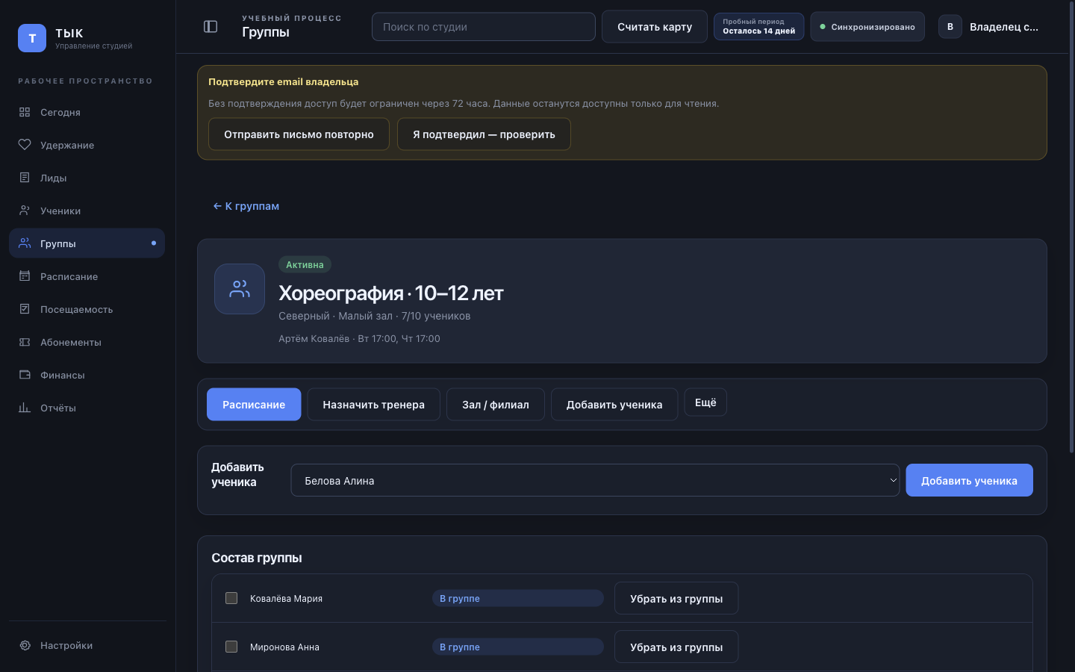This screenshot has width=1075, height=672.
Task: Click the Расписание calendar icon
Action: tap(25, 276)
